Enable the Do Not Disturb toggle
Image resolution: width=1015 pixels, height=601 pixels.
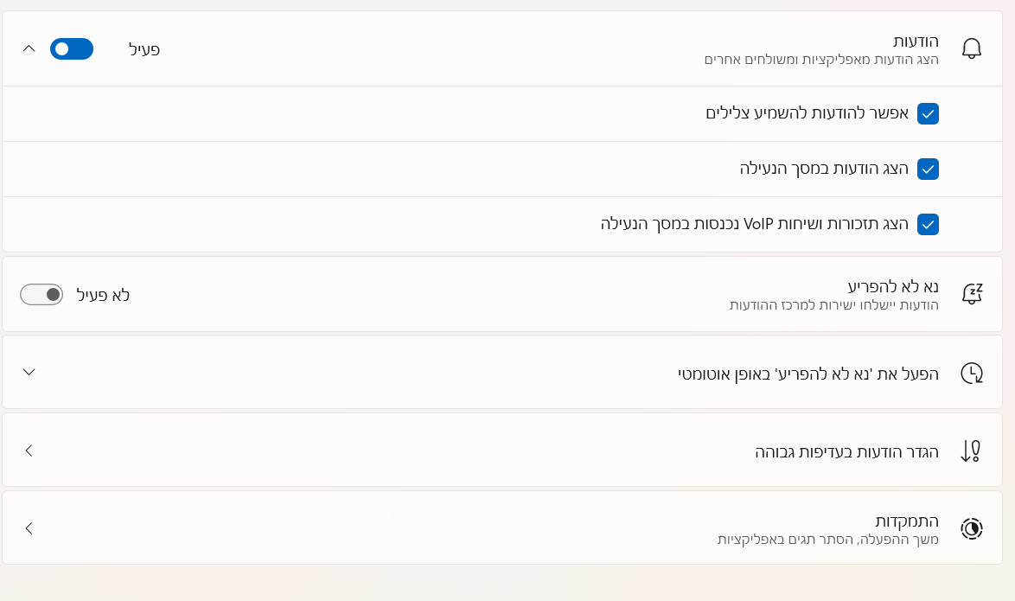41,295
